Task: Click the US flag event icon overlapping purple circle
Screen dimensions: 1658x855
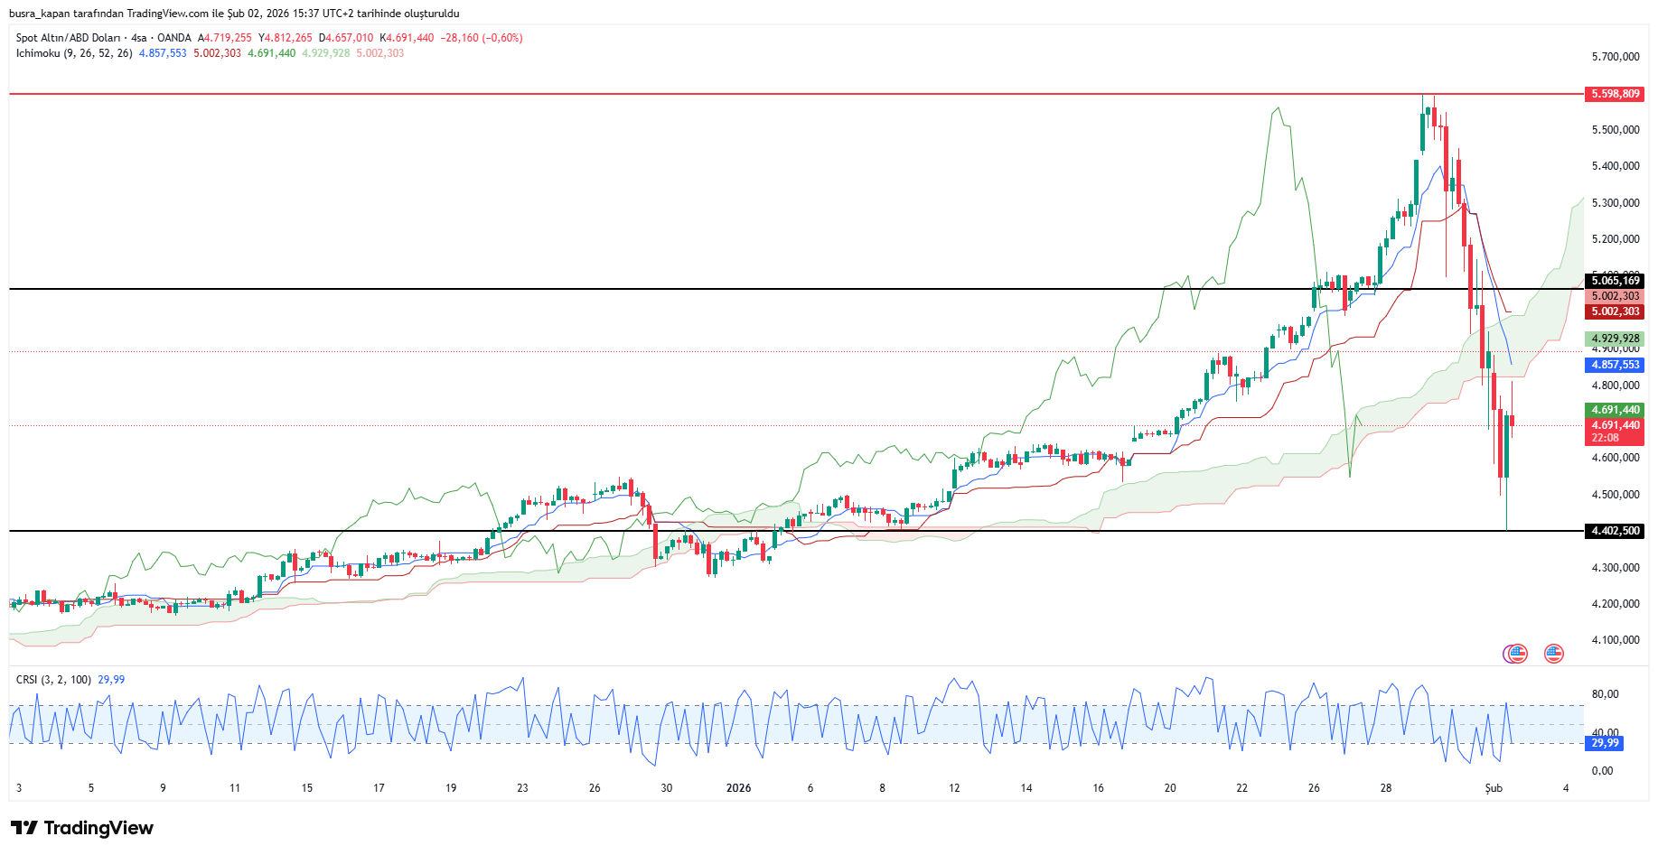Action: pos(1518,654)
